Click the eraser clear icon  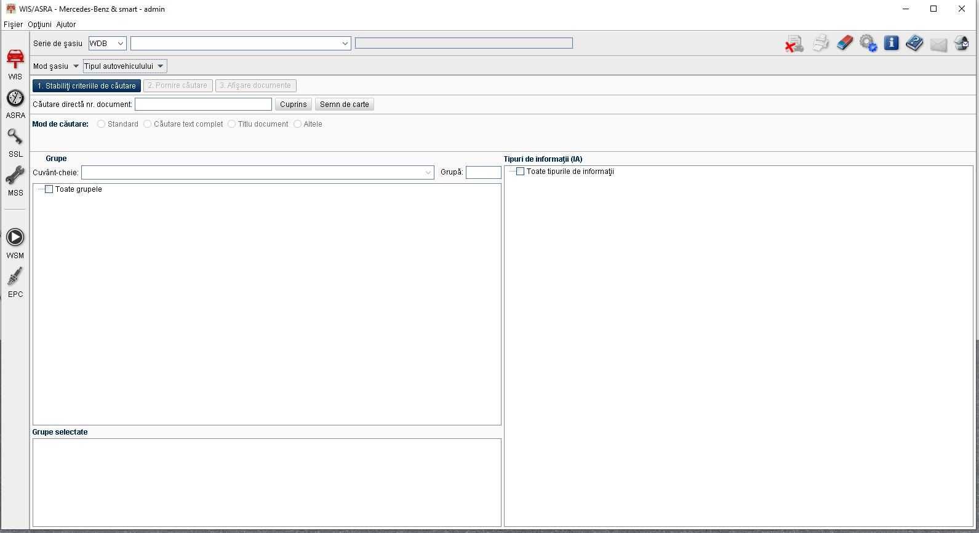pos(845,42)
